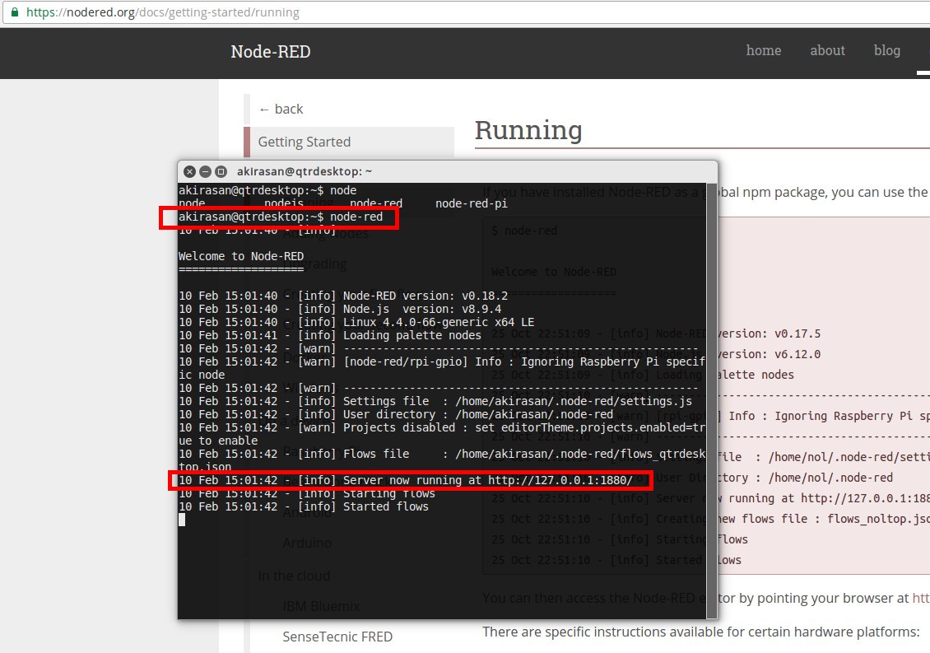Click terminal title bar akirasan@qtrdesktop
Image resolution: width=930 pixels, height=653 pixels.
(305, 171)
